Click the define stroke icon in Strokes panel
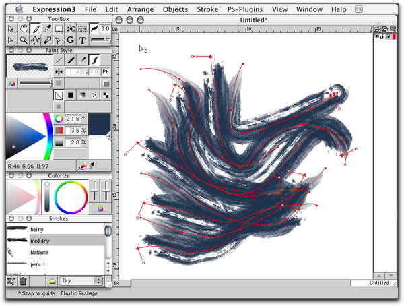Screen dimensions: 404x306 click(11, 281)
